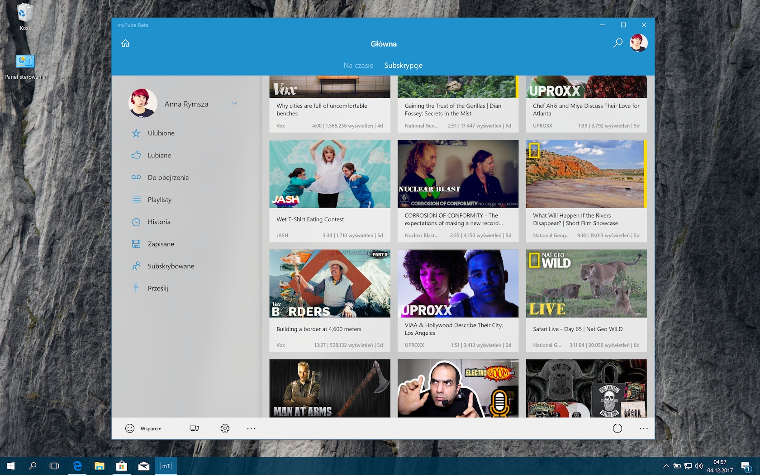Open Microsoft Edge from taskbar
Screen dimensions: 760x475
pos(77,465)
